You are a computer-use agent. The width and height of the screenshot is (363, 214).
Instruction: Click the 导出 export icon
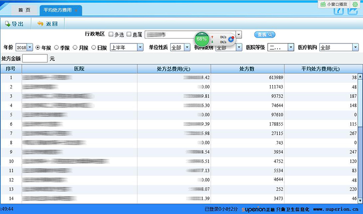click(8, 24)
